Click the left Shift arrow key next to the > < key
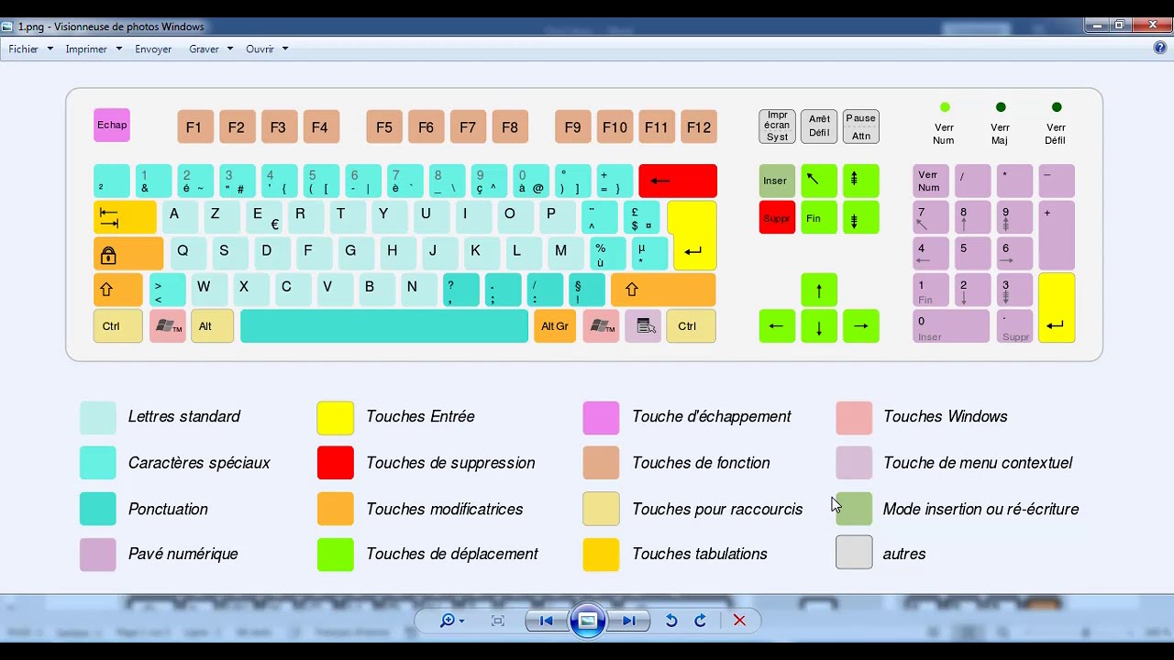Image resolution: width=1174 pixels, height=660 pixels. click(117, 290)
